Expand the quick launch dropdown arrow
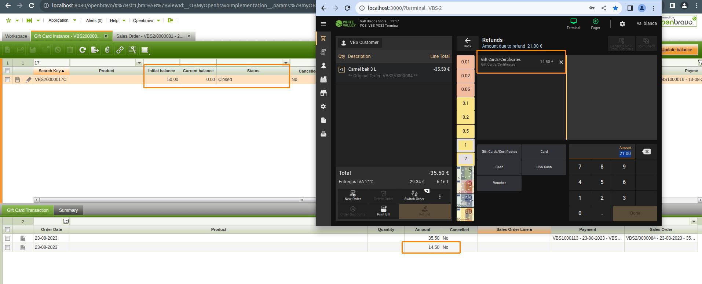This screenshot has height=284, width=702. 38,21
